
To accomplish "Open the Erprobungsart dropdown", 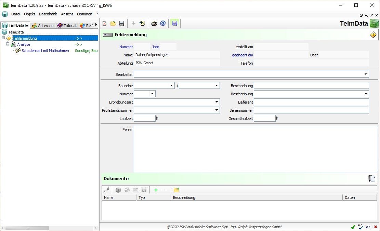I will click(217, 102).
